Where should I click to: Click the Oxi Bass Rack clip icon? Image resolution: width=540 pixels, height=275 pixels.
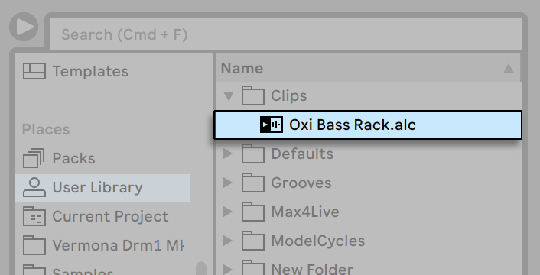pyautogui.click(x=272, y=125)
